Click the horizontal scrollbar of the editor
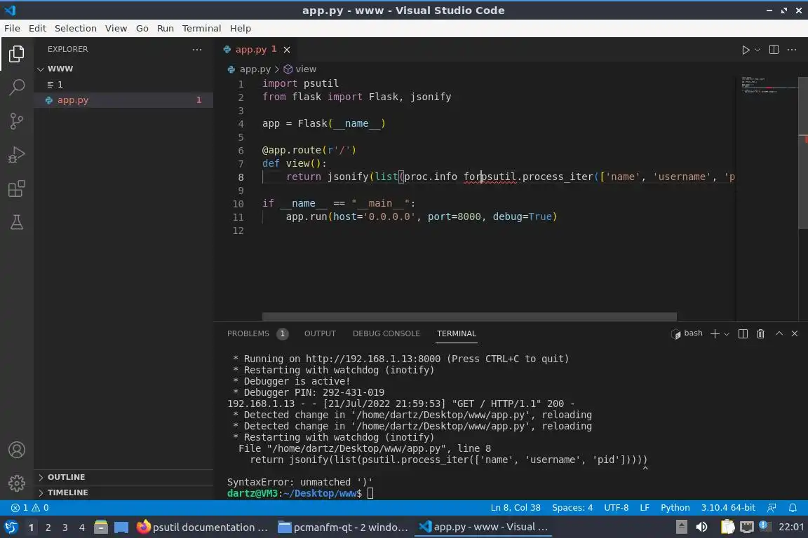 pos(469,316)
